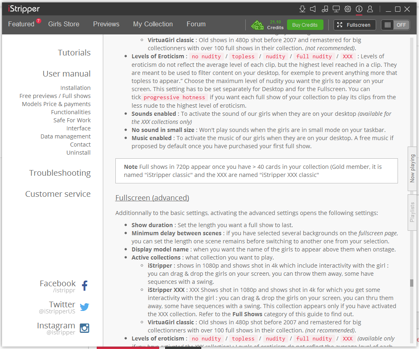Open the Safe For Work manual link

72,120
